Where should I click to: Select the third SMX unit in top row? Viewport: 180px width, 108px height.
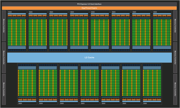point(58,31)
